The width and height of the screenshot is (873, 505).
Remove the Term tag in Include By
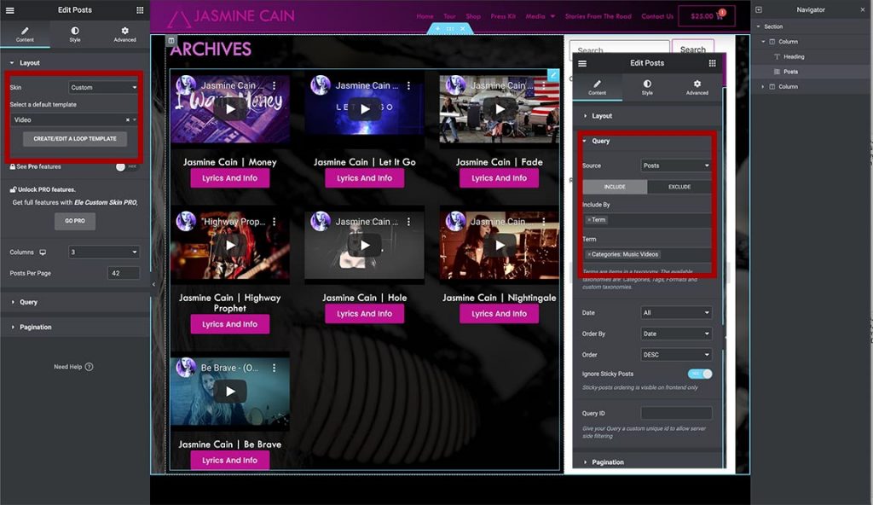pyautogui.click(x=589, y=220)
